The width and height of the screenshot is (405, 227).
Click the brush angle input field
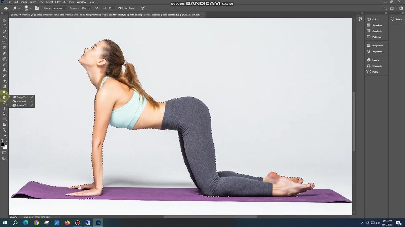(x=110, y=8)
